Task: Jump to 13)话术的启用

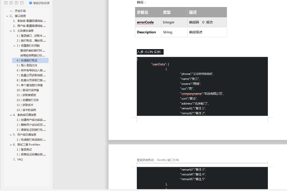Action: click(26, 110)
